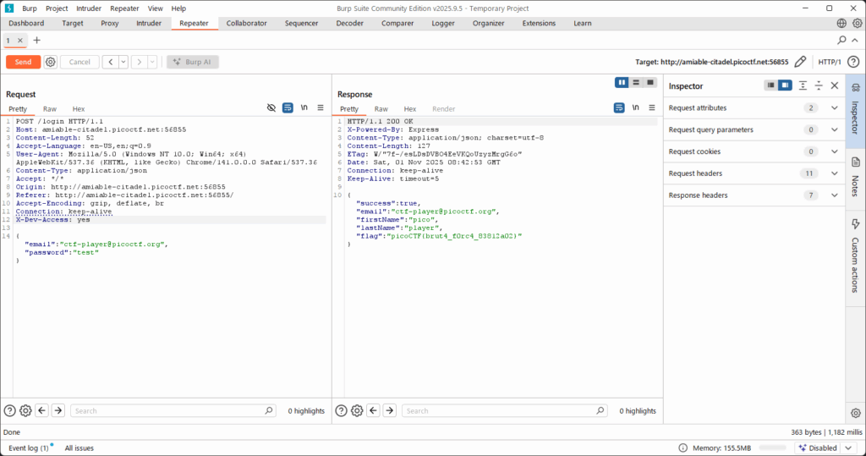Viewport: 866px width, 456px height.
Task: Click Request search settings gear icon
Action: pyautogui.click(x=25, y=410)
